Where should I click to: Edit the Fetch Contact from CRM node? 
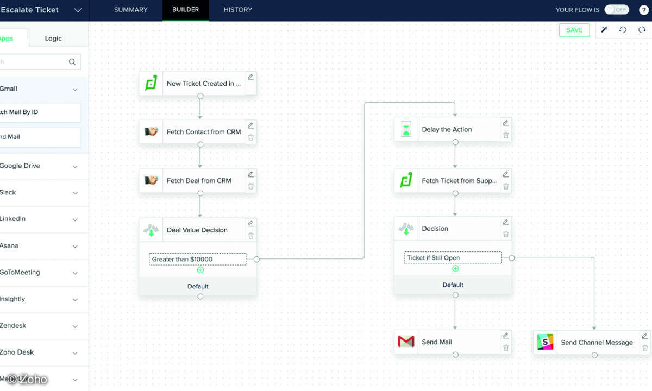pyautogui.click(x=250, y=125)
